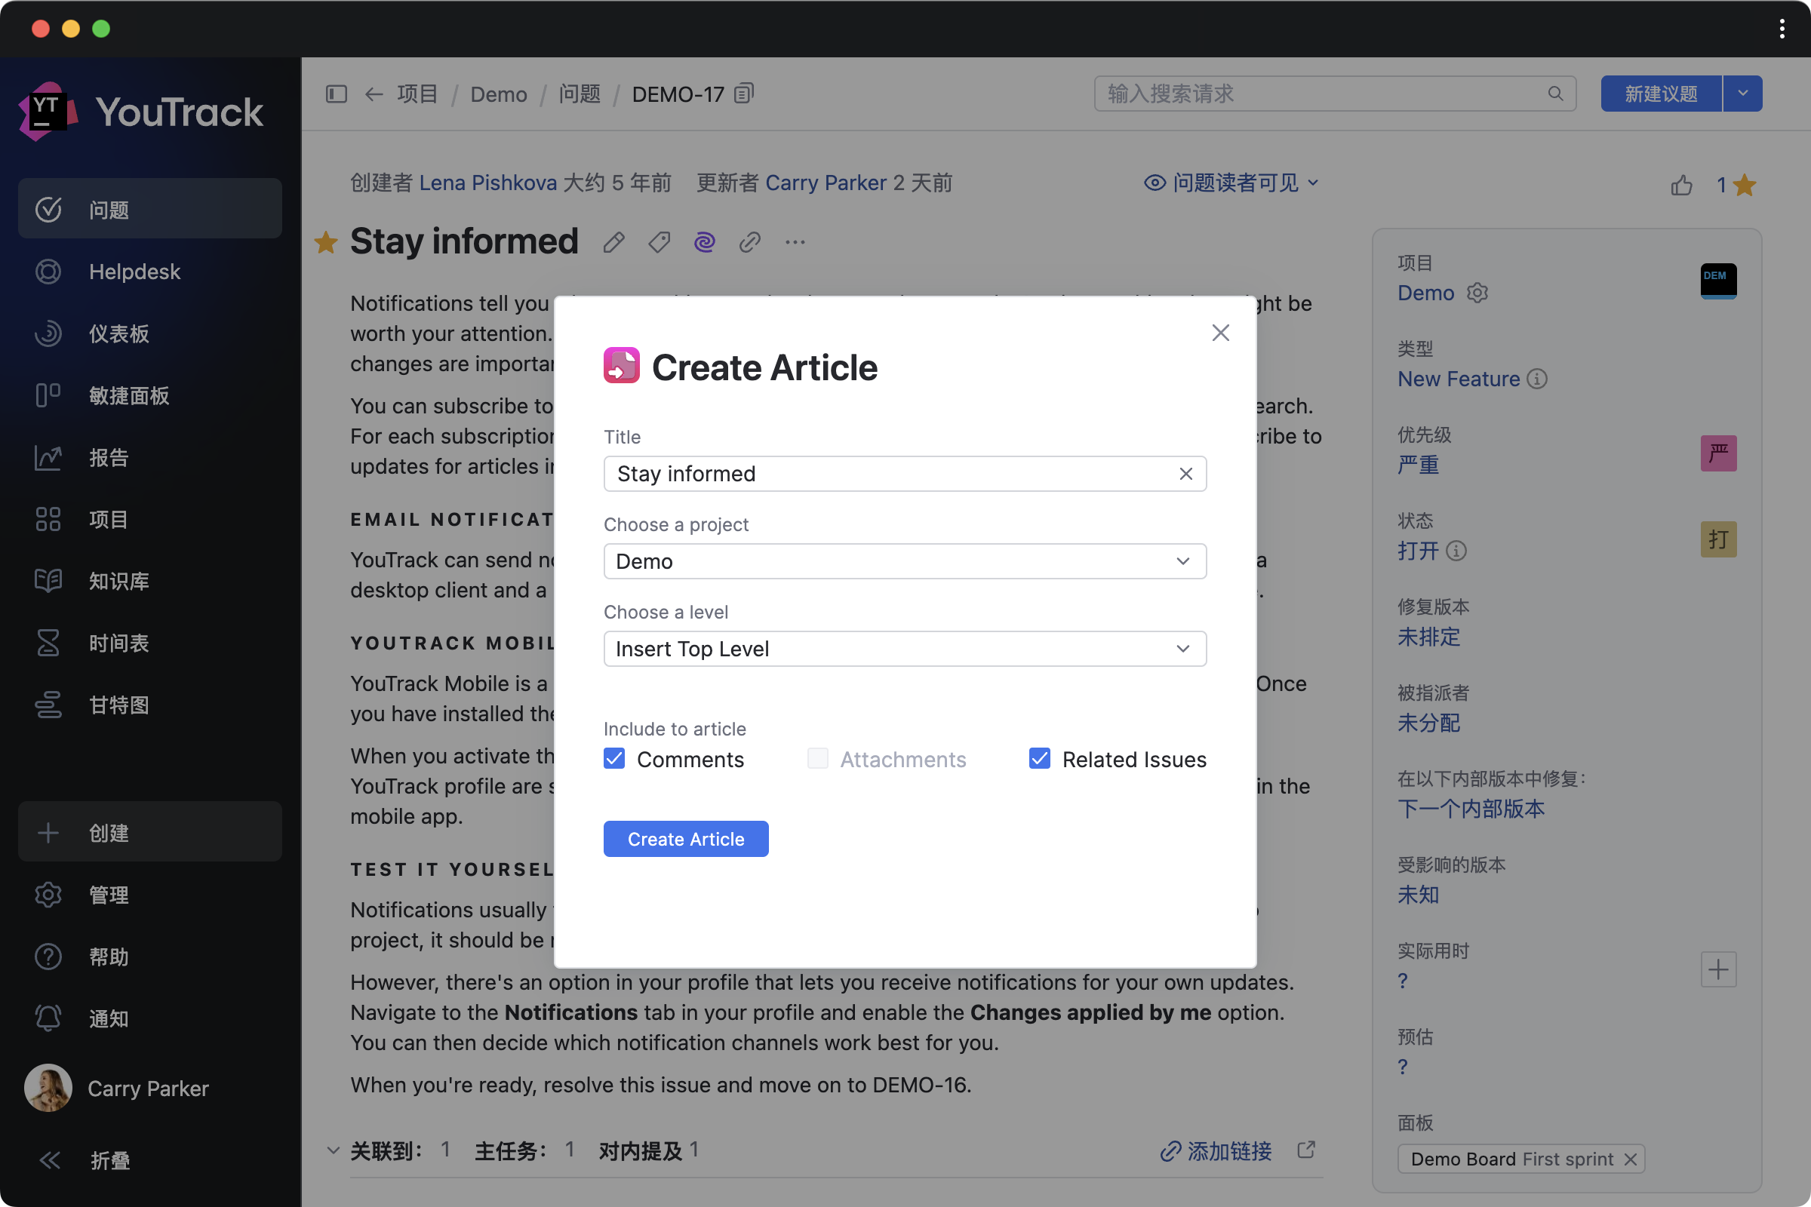Clear the Title field text

pos(1185,474)
